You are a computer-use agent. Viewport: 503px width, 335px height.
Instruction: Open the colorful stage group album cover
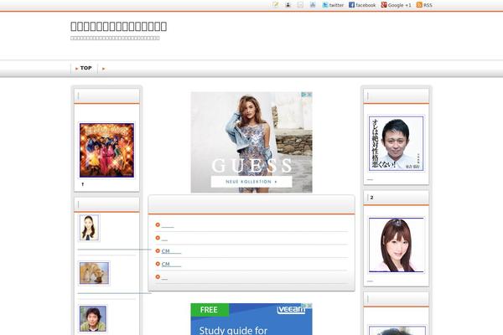106,150
